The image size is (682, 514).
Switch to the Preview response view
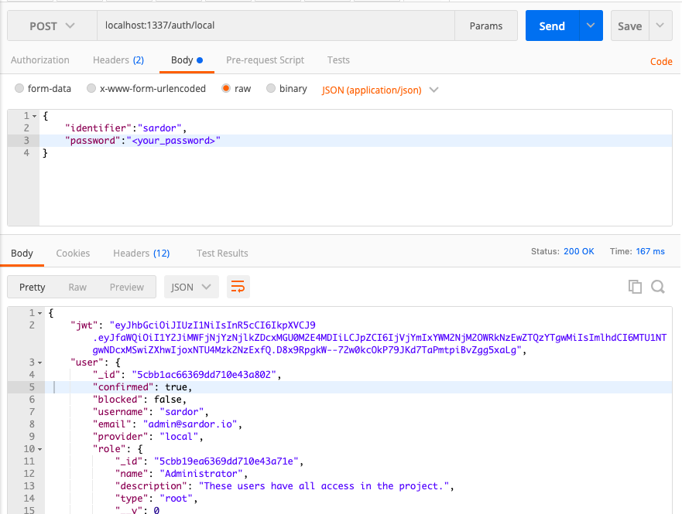126,286
